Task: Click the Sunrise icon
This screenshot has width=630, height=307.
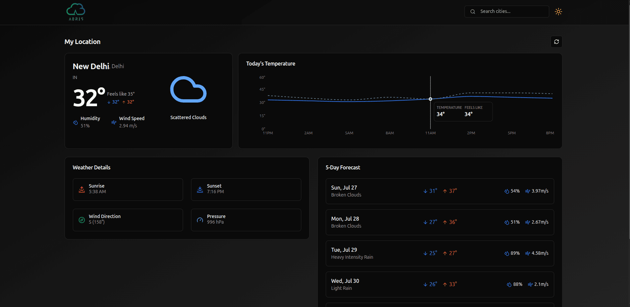Action: [x=82, y=190]
